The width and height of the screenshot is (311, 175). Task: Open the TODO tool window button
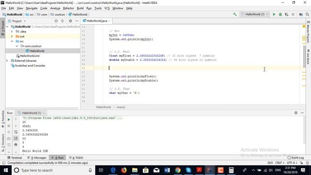[x=76, y=157]
